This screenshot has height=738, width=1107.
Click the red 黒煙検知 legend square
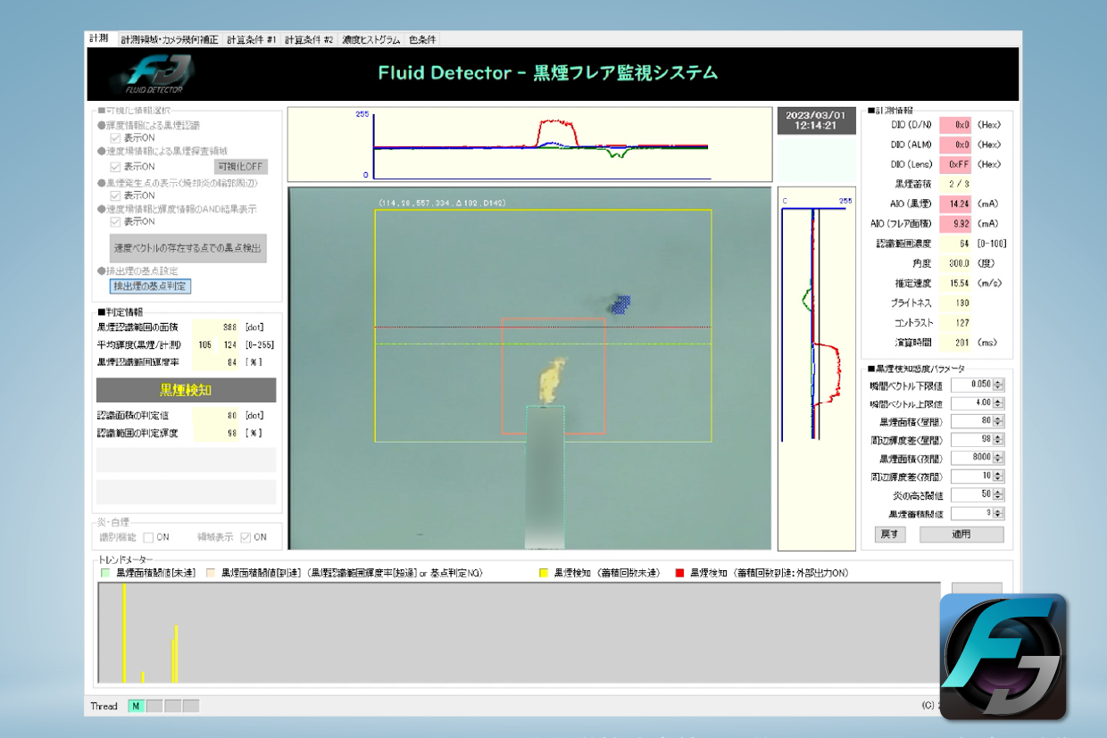point(680,573)
